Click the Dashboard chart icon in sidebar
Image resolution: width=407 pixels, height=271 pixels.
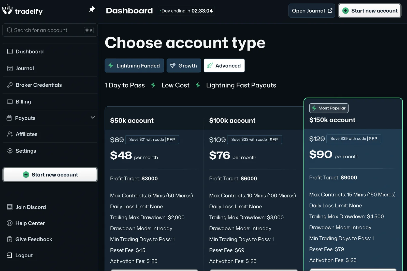pos(10,51)
